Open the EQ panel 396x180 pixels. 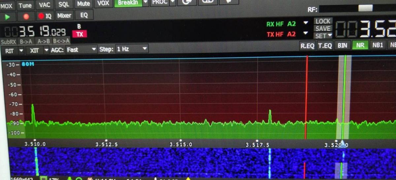click(x=84, y=15)
